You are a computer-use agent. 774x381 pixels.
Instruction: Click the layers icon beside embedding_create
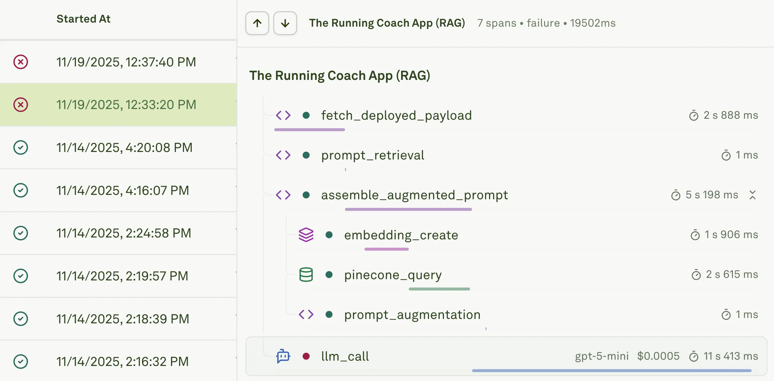tap(306, 235)
